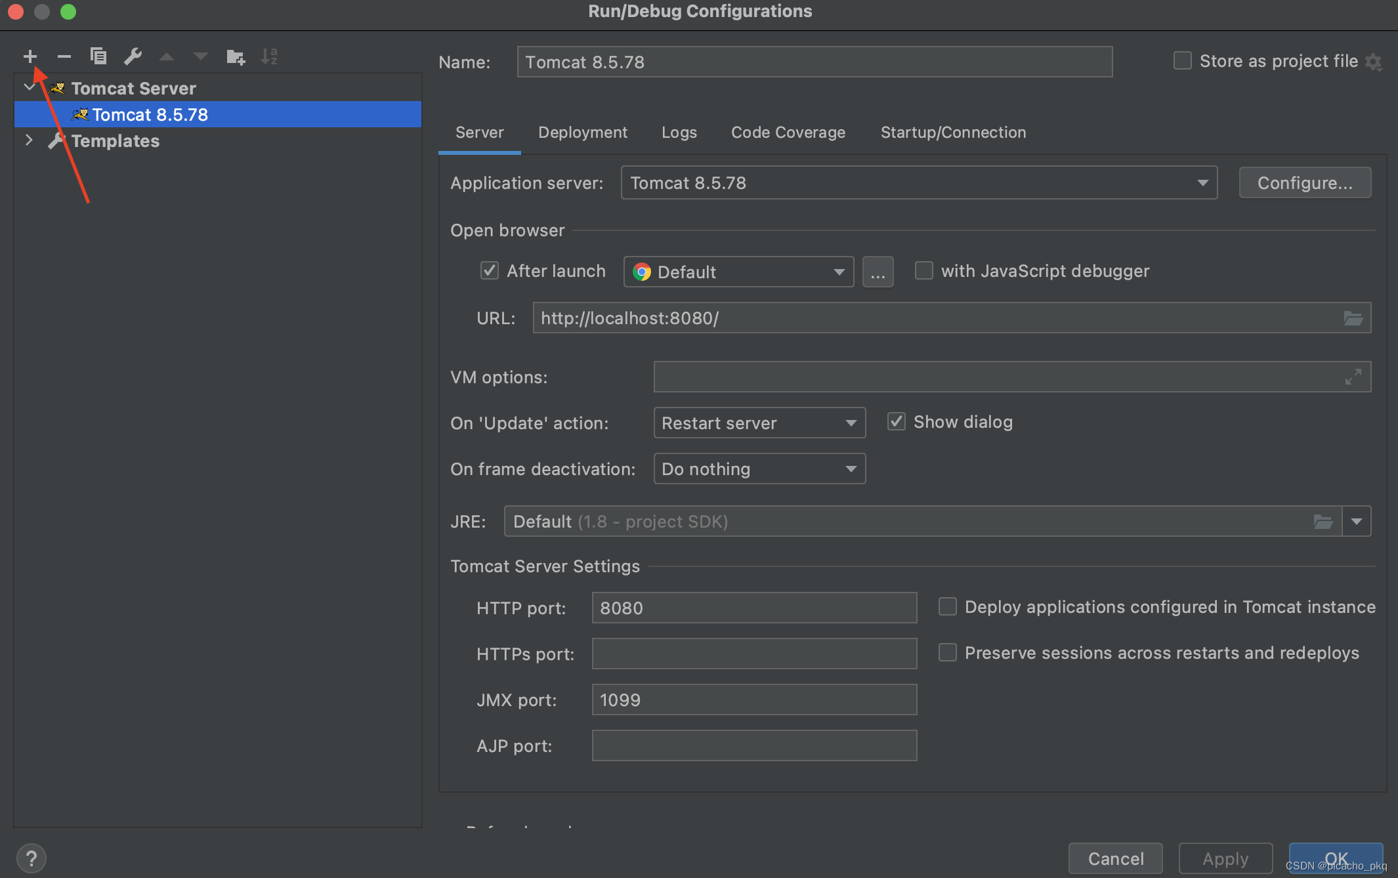
Task: Confirm with the OK button
Action: coord(1336,858)
